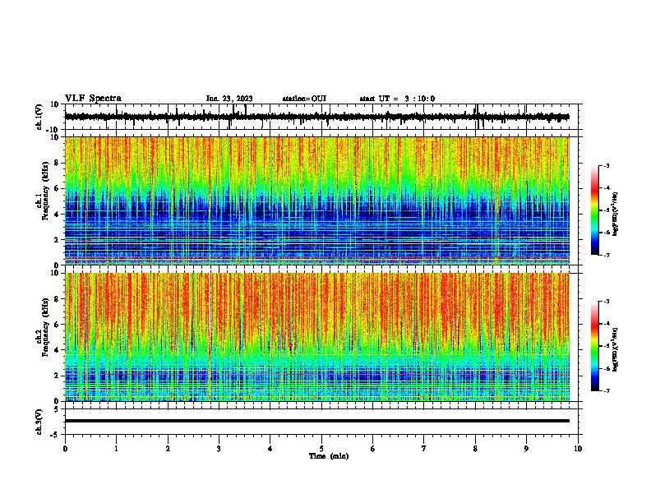The width and height of the screenshot is (651, 503).
Task: Click the "1" tick on the time axis
Action: click(x=116, y=449)
